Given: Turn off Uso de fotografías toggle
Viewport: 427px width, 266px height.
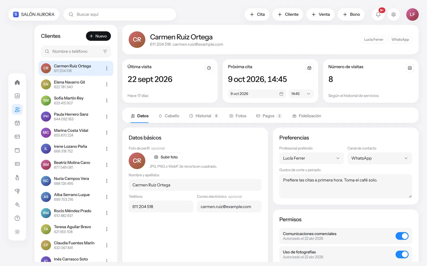Looking at the screenshot, I should tap(402, 255).
